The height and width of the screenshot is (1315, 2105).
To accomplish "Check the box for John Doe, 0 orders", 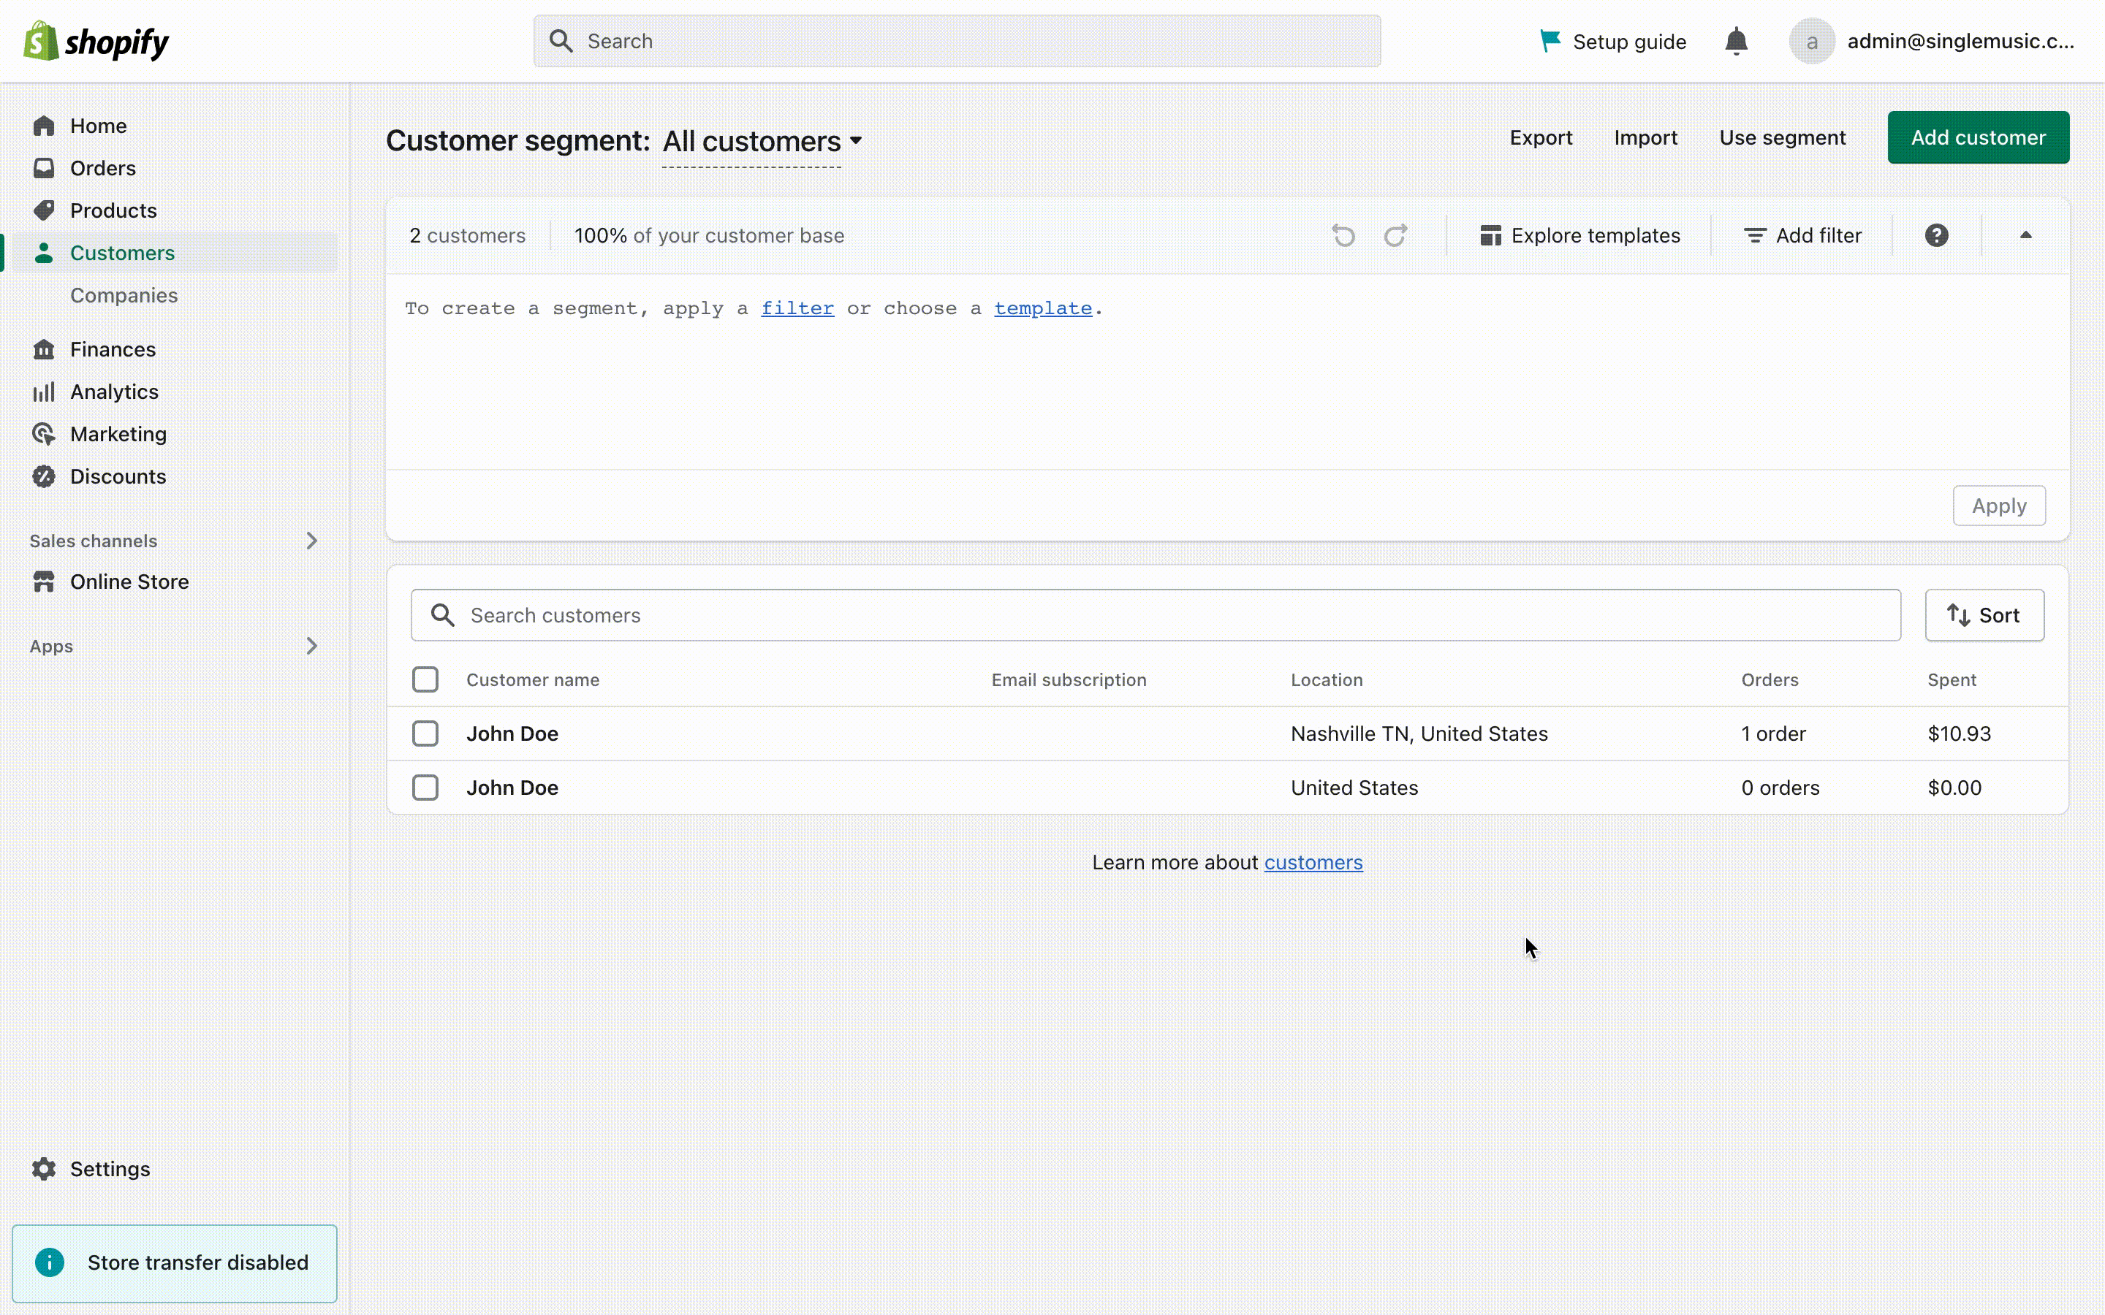I will point(425,788).
